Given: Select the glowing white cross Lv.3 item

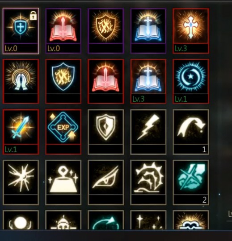Looking at the screenshot, I should [x=191, y=31].
